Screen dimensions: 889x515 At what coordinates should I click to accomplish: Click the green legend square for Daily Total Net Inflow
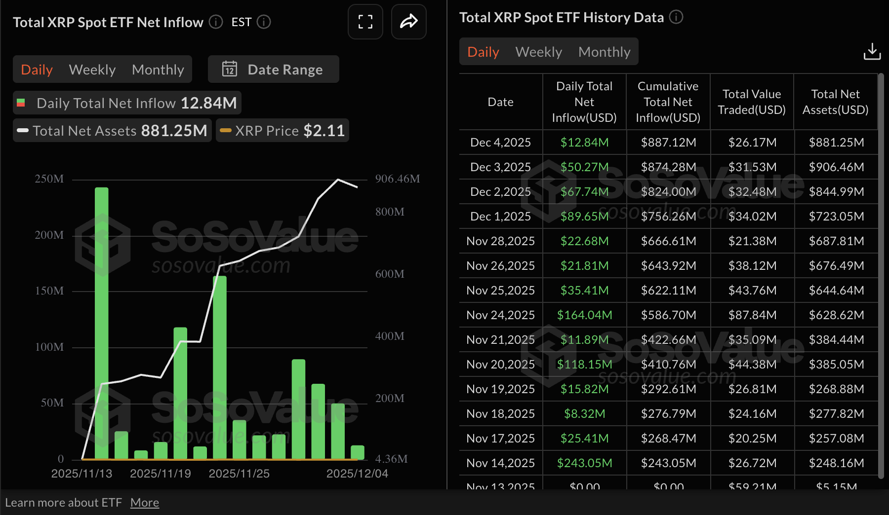[x=22, y=103]
